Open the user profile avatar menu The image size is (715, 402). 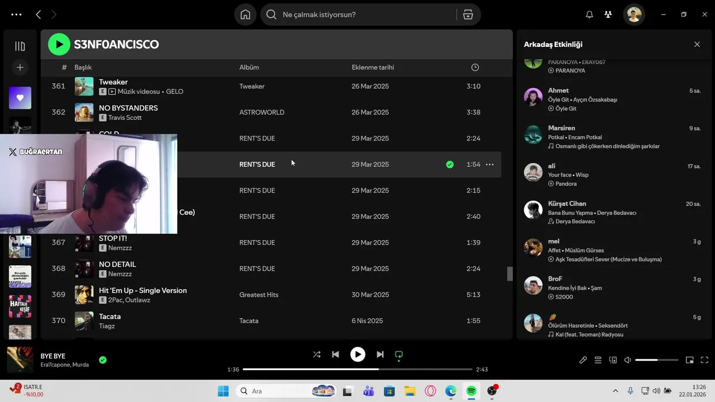(634, 15)
